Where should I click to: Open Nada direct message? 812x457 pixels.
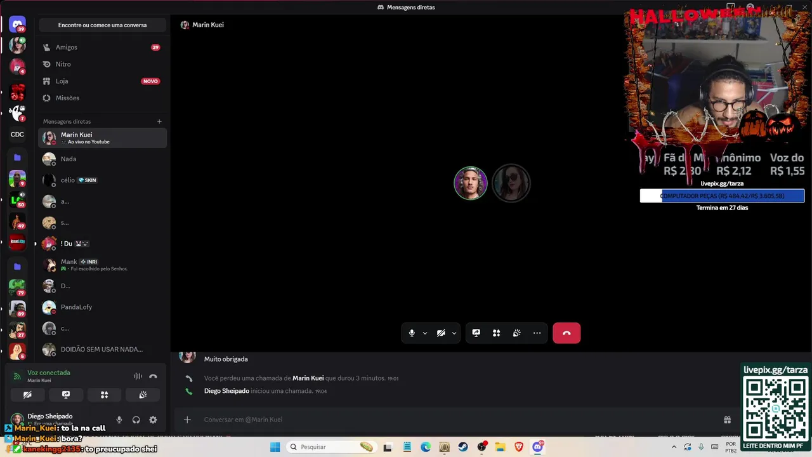[102, 159]
